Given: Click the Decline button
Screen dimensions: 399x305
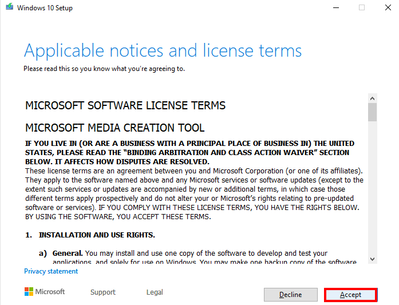Looking at the screenshot, I should (291, 295).
